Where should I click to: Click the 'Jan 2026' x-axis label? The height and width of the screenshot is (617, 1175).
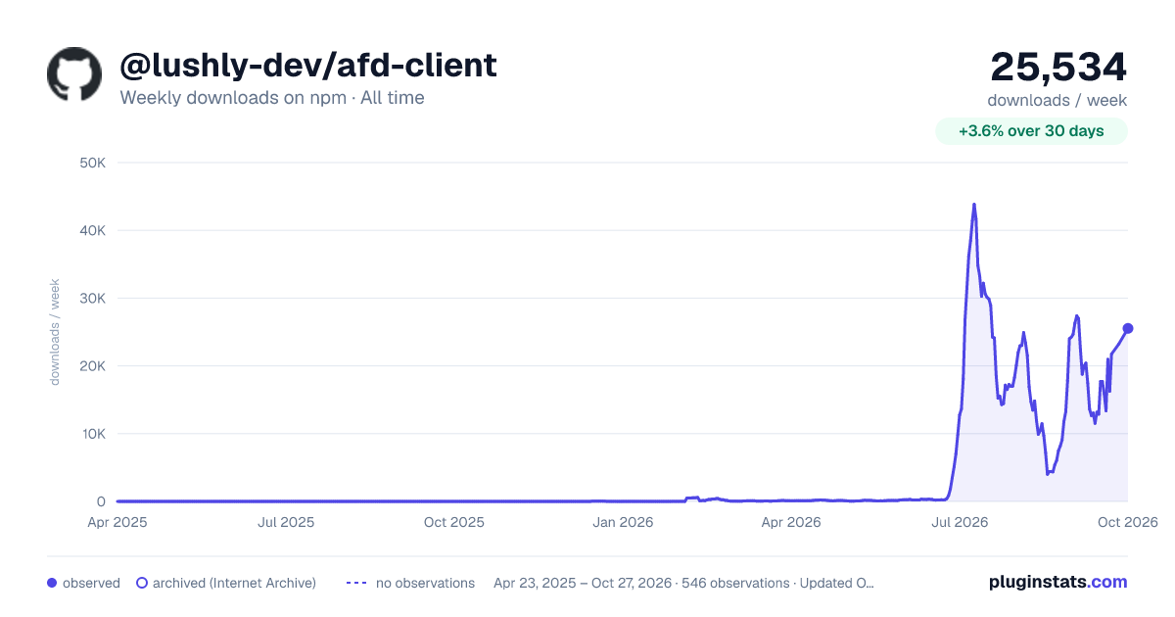[x=624, y=522]
